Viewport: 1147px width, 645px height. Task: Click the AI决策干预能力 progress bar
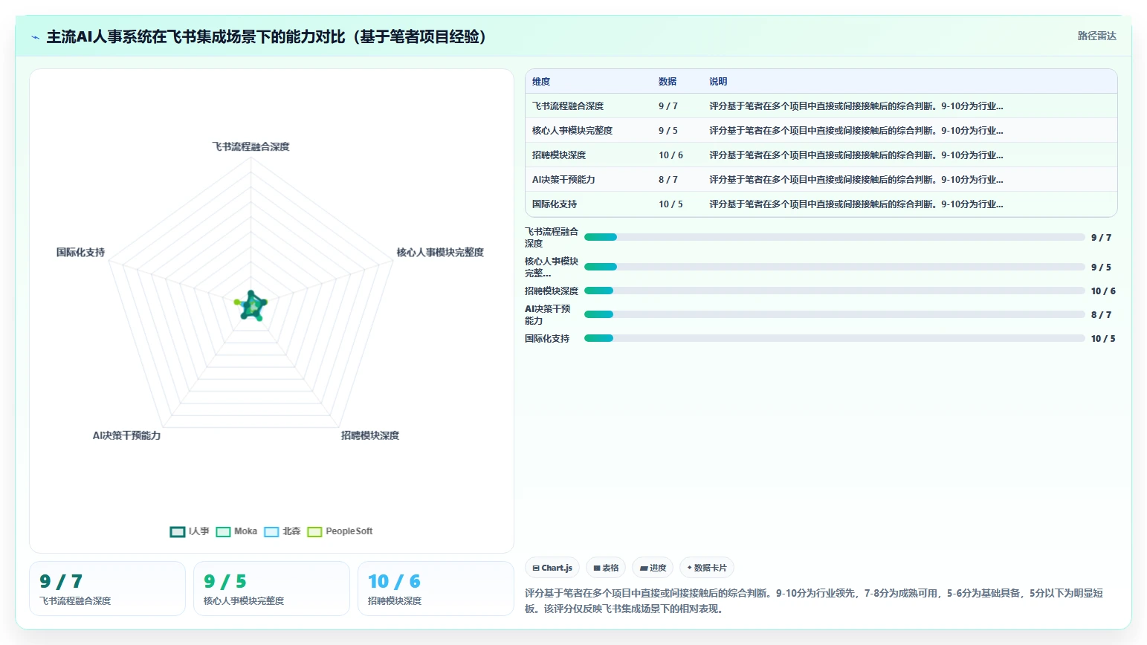point(835,314)
